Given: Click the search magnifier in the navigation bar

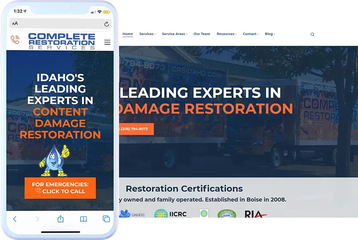Looking at the screenshot, I should [312, 34].
